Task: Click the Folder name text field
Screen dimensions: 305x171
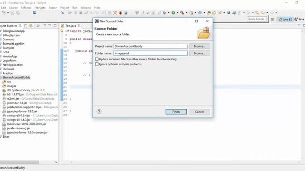Action: click(151, 53)
